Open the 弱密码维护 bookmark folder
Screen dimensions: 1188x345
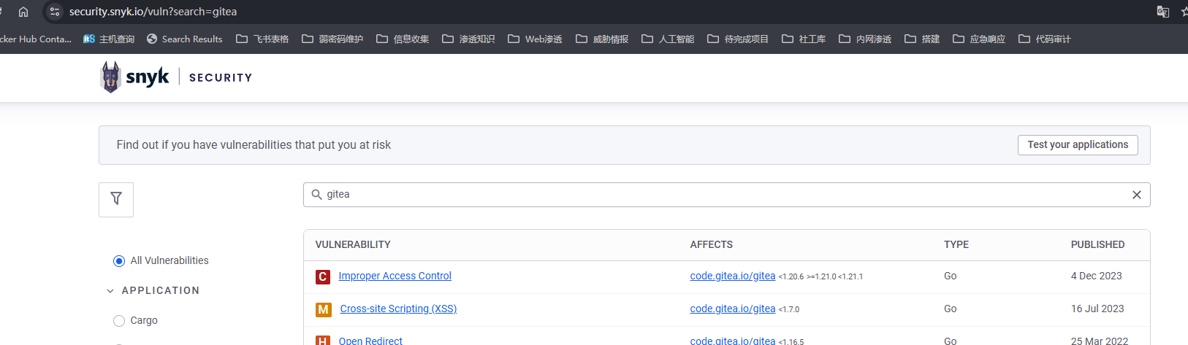(x=332, y=39)
